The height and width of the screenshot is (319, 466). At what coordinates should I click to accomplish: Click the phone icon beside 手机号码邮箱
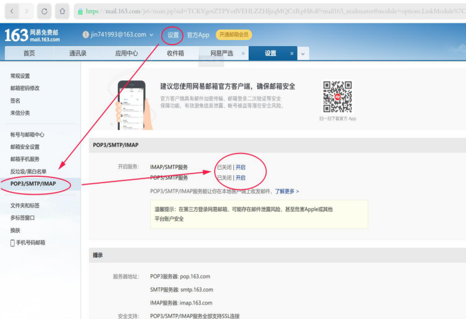pos(13,243)
